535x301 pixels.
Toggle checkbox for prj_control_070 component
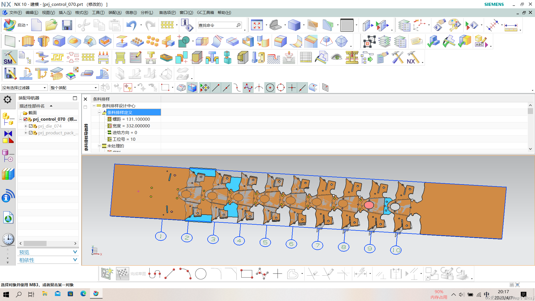click(x=25, y=119)
